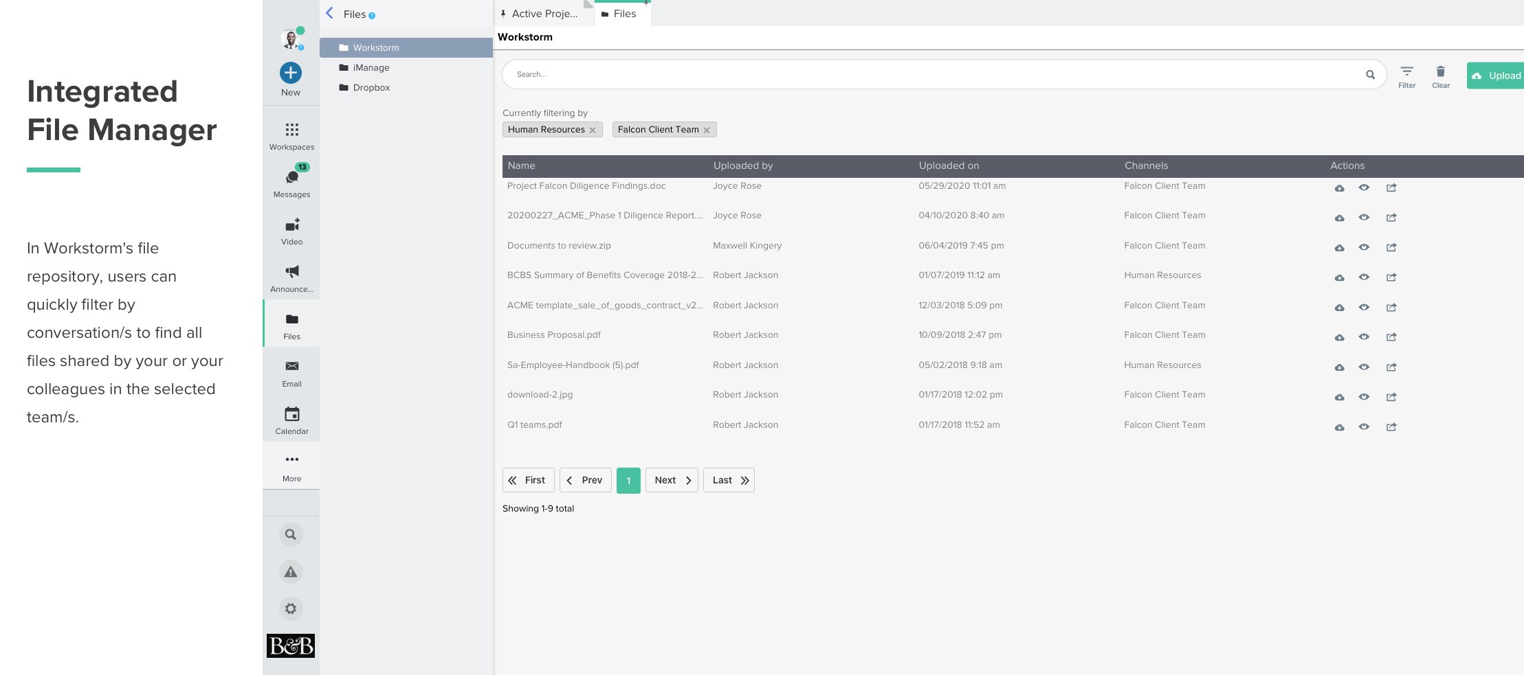The height and width of the screenshot is (675, 1524).
Task: Download Project Falcon Diligence Findings.doc
Action: tap(1339, 187)
